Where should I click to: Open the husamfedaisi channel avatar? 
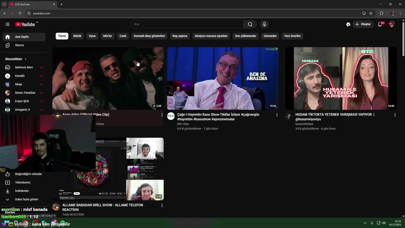point(289,116)
